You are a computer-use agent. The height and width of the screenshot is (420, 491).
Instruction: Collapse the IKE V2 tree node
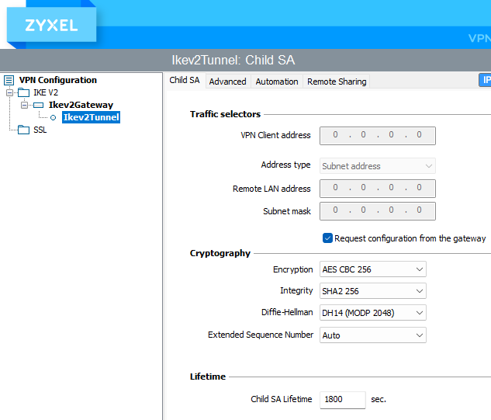[10, 93]
